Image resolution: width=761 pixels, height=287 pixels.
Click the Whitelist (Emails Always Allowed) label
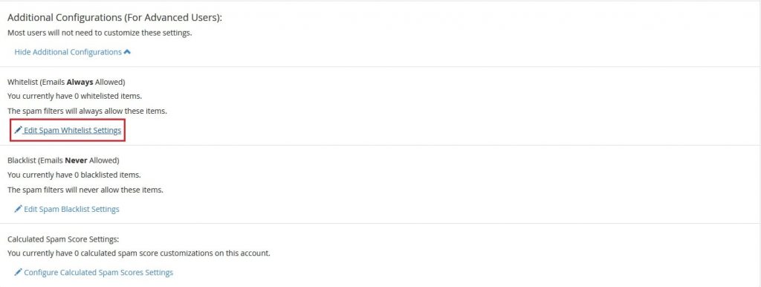[x=66, y=82]
